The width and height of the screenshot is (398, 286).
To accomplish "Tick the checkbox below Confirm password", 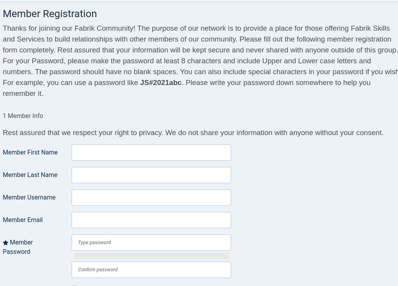I will pyautogui.click(x=74, y=285).
